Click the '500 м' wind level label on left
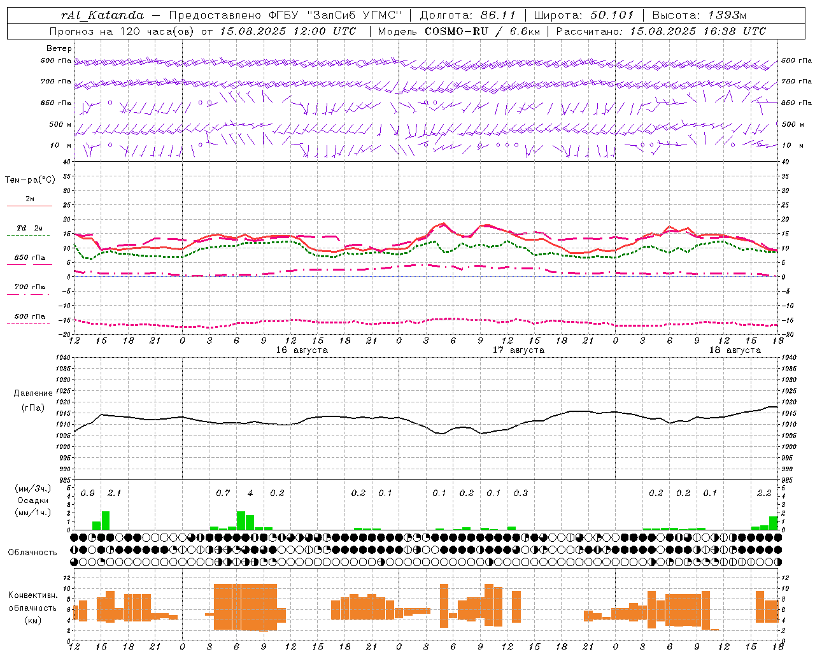The width and height of the screenshot is (815, 652). pyautogui.click(x=60, y=124)
